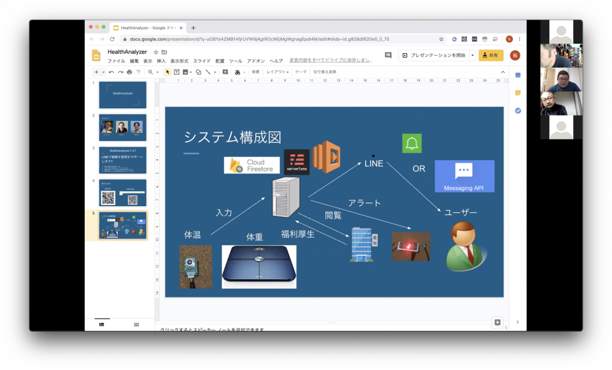
Task: Click the add comment toolbar icon
Action: (x=225, y=72)
